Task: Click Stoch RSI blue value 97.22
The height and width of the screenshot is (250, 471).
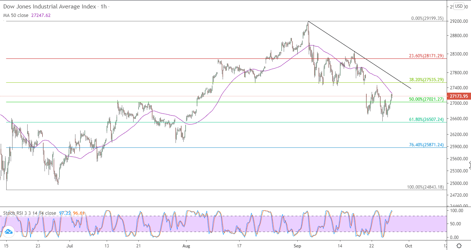Action: click(x=64, y=213)
